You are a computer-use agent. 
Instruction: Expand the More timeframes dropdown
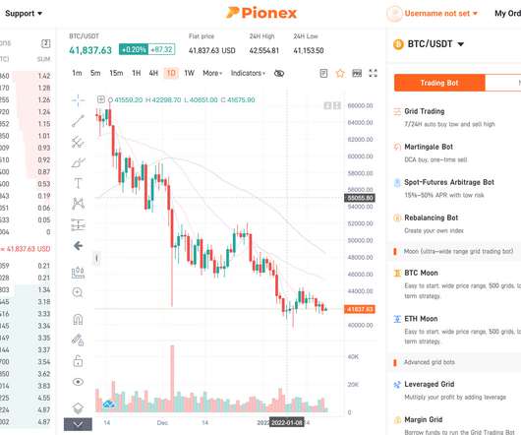coord(212,73)
